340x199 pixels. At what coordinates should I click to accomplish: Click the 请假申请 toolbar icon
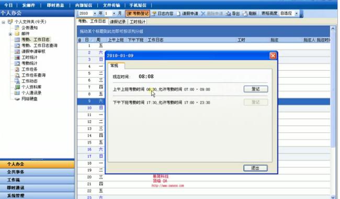[187, 14]
